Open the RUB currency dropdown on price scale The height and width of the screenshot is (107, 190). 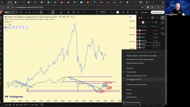point(132,17)
